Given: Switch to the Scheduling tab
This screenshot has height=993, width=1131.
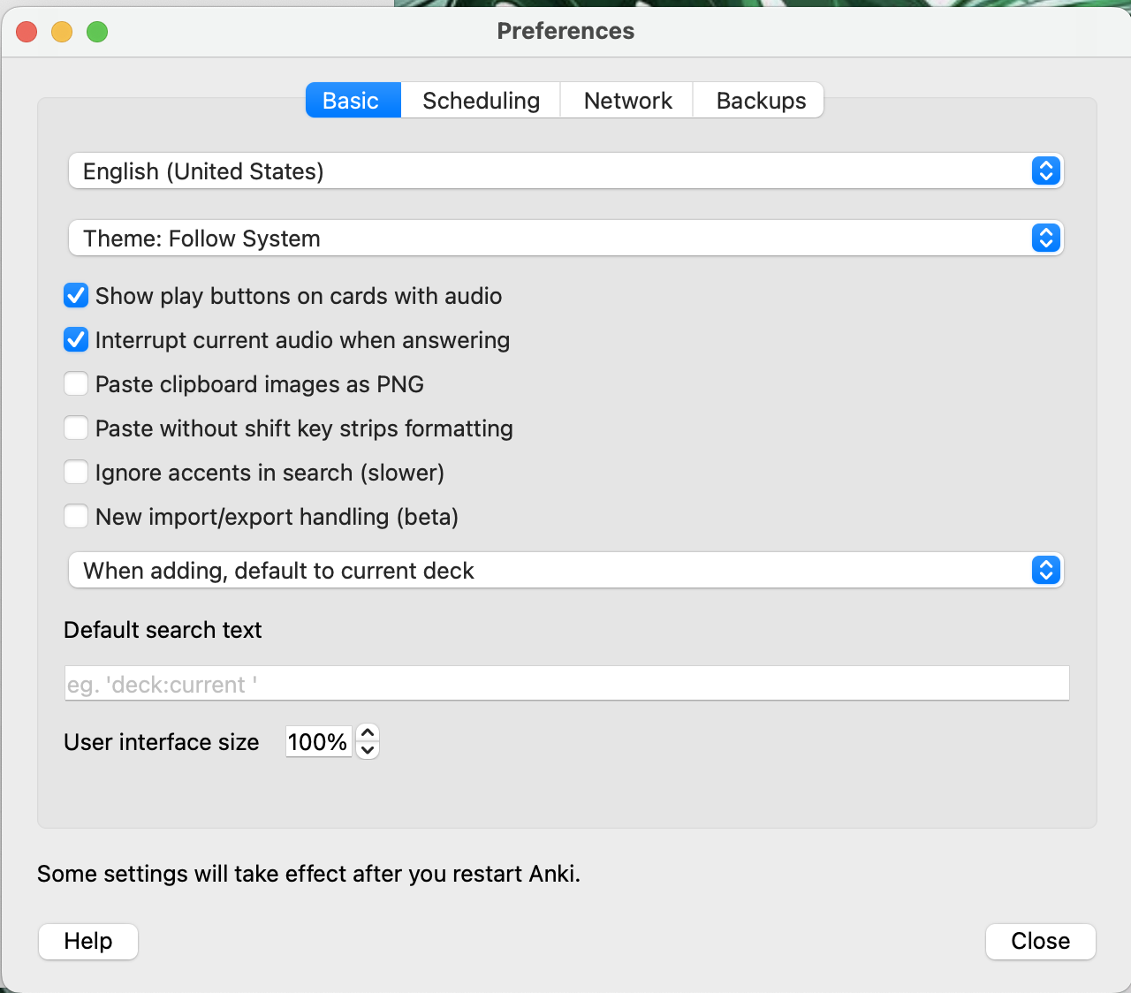Looking at the screenshot, I should (x=481, y=101).
